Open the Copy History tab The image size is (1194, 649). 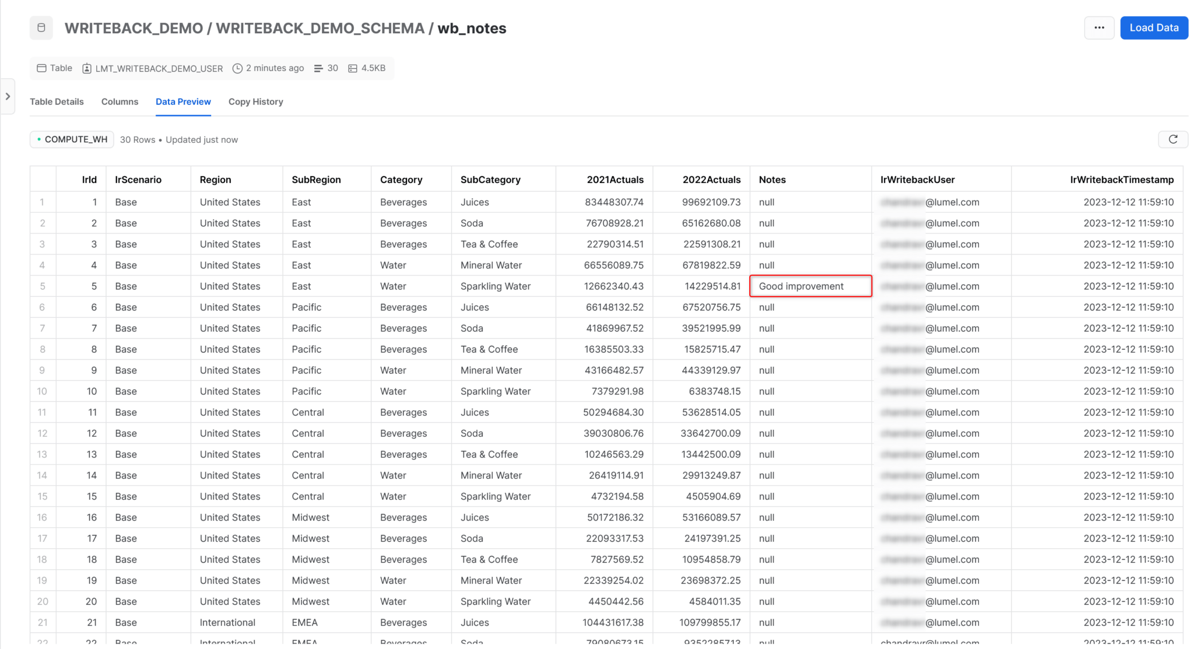255,101
